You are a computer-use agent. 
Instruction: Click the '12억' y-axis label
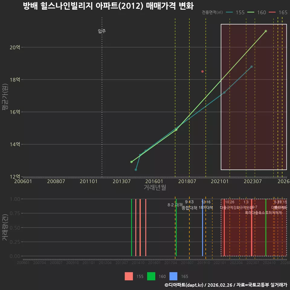point(15,176)
